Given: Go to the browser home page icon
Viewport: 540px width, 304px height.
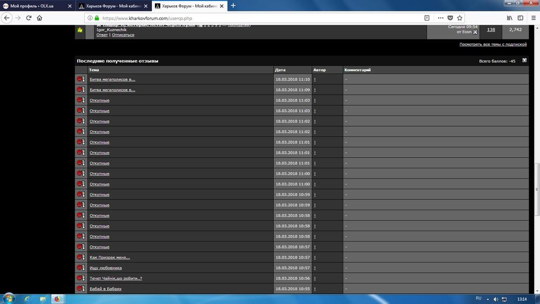Looking at the screenshot, I should coord(39,18).
